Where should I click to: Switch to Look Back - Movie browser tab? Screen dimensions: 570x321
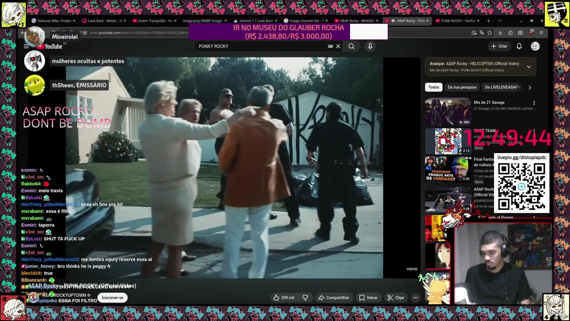pyautogui.click(x=103, y=21)
